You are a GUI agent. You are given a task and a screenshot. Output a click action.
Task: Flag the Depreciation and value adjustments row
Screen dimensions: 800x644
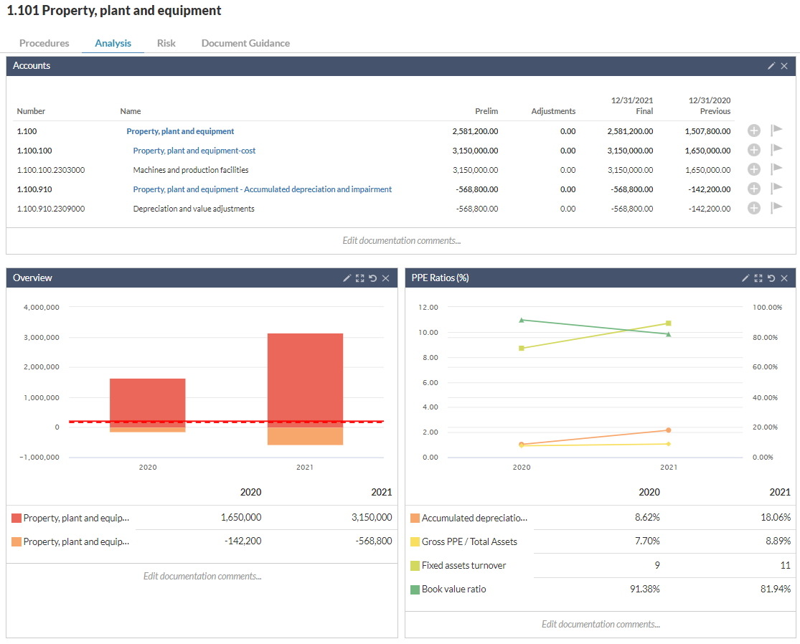click(776, 208)
